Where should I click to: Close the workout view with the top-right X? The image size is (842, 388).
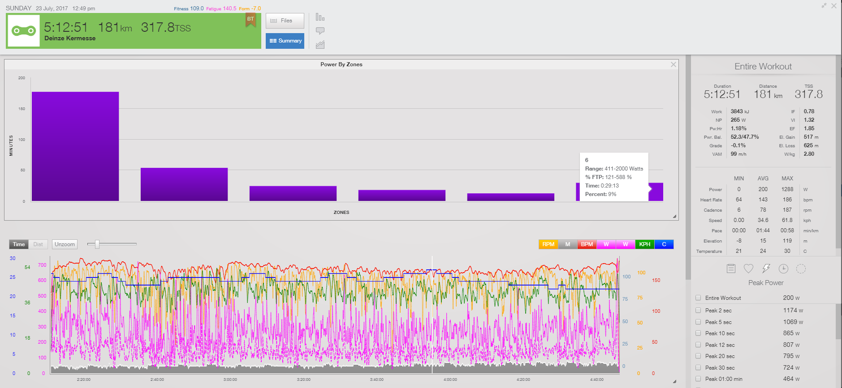[x=834, y=6]
